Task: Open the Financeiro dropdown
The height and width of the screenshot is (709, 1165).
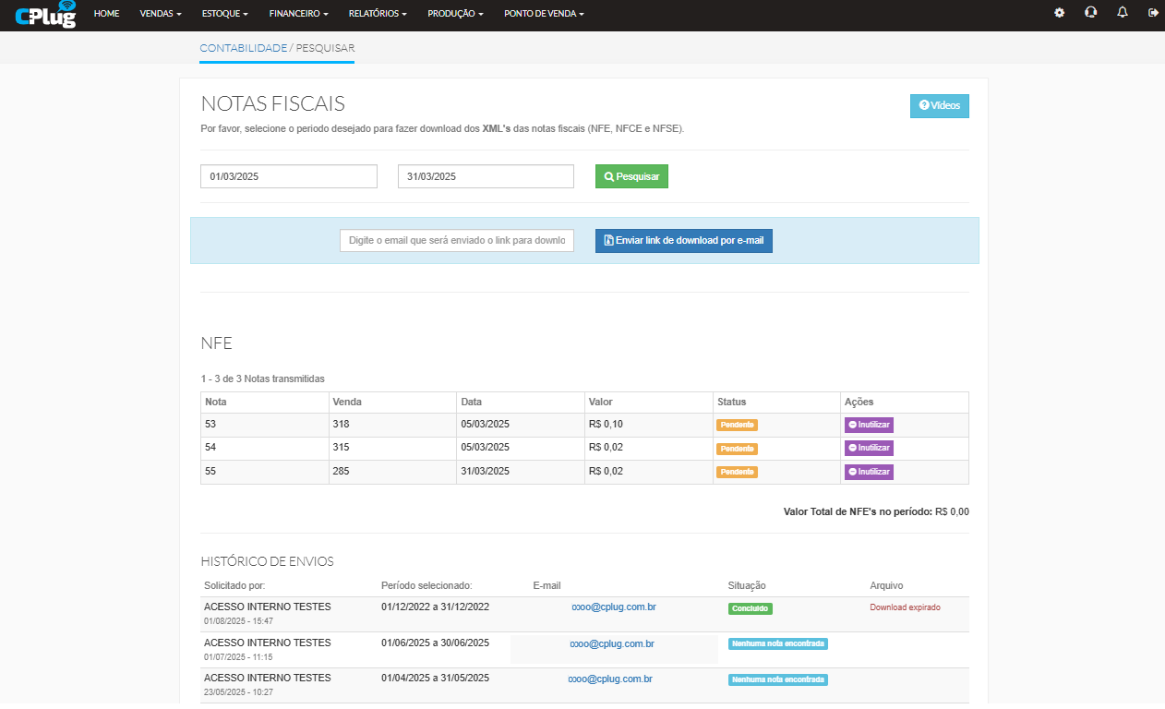Action: (298, 14)
